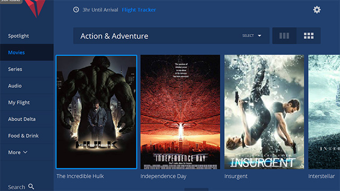Image resolution: width=340 pixels, height=191 pixels.
Task: Open the Flight Tracker link
Action: tap(139, 10)
